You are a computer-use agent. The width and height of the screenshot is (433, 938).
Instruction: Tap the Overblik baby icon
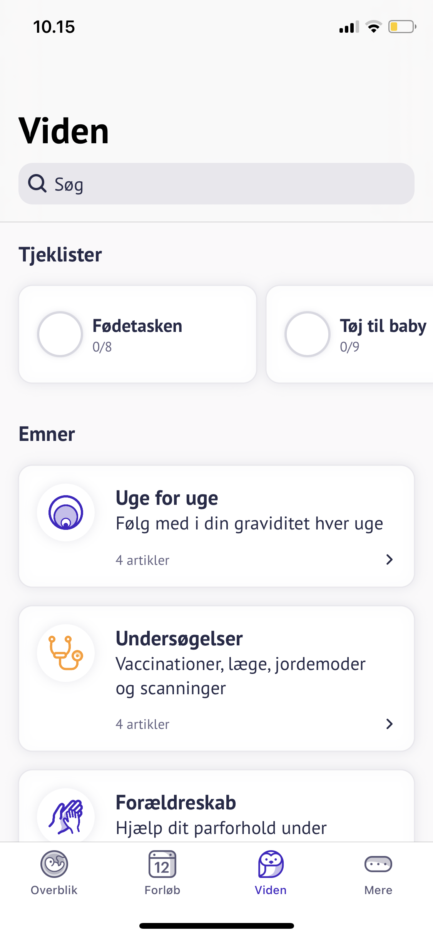[x=54, y=864]
